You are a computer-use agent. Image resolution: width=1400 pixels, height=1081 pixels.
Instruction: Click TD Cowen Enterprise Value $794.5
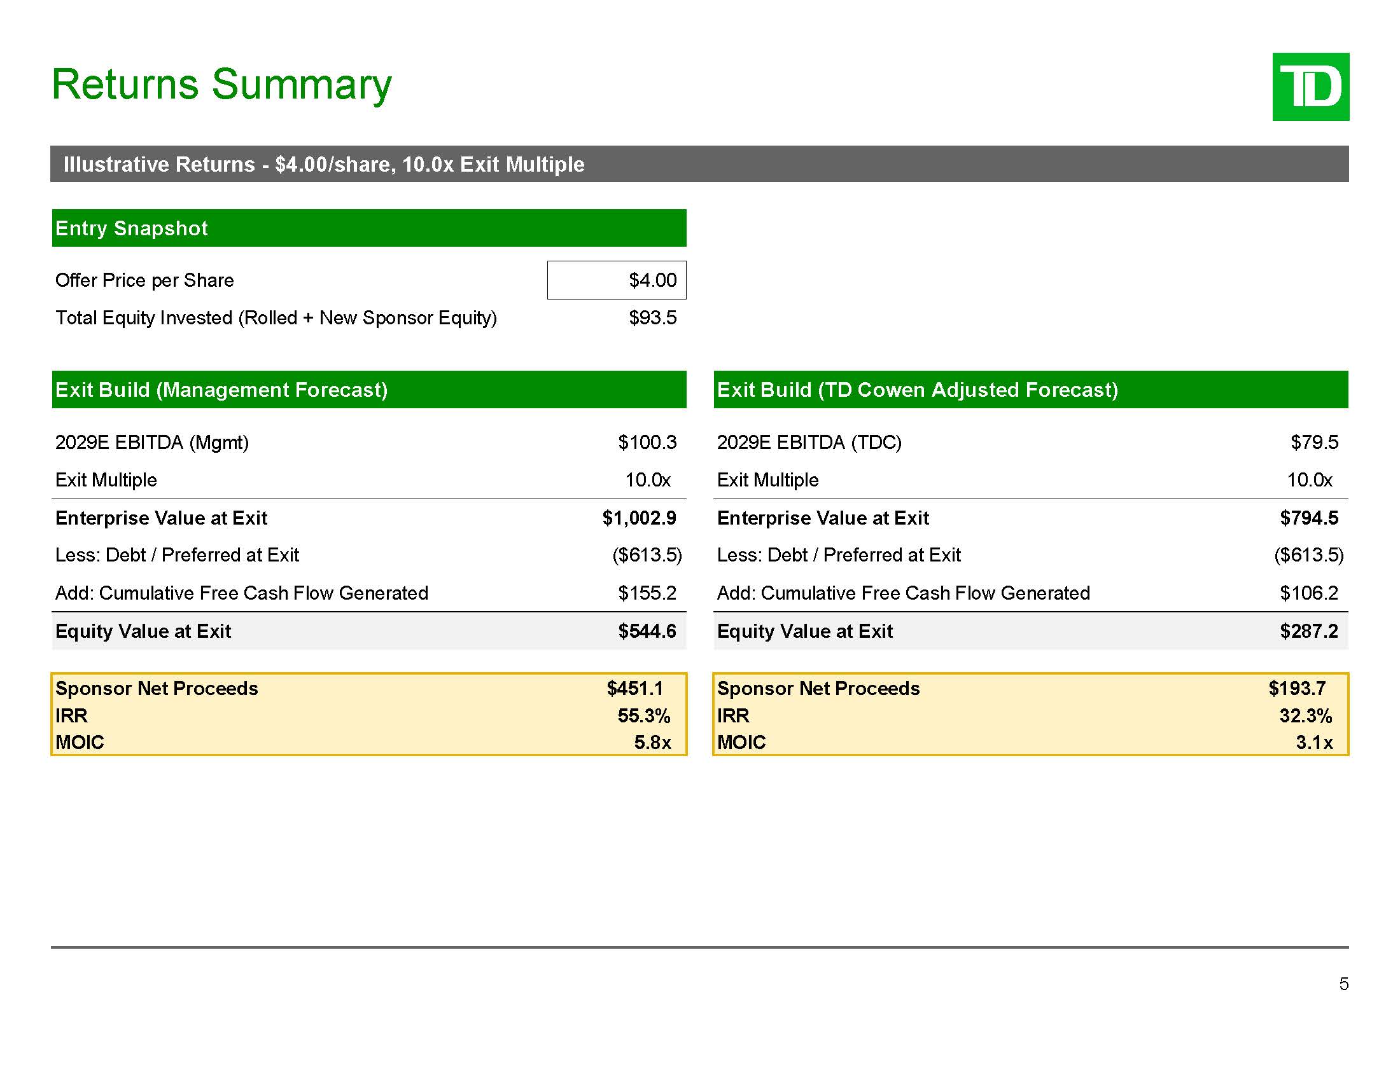click(1308, 518)
